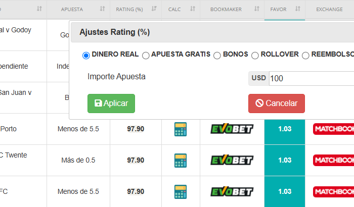Click Matchbook logo in Porto row
Image resolution: width=354 pixels, height=207 pixels.
333,129
